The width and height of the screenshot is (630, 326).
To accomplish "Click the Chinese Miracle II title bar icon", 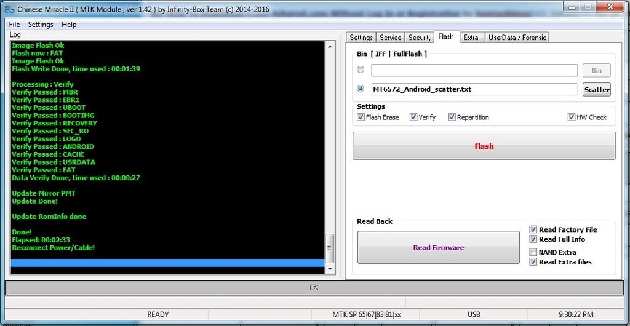I will coord(9,9).
